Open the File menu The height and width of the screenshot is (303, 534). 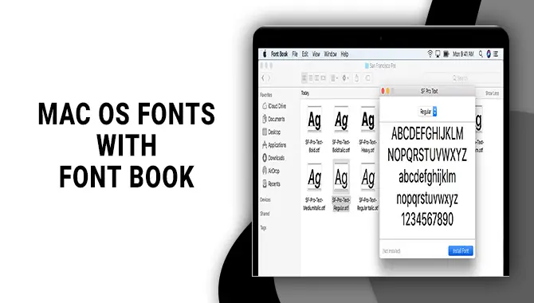(295, 54)
